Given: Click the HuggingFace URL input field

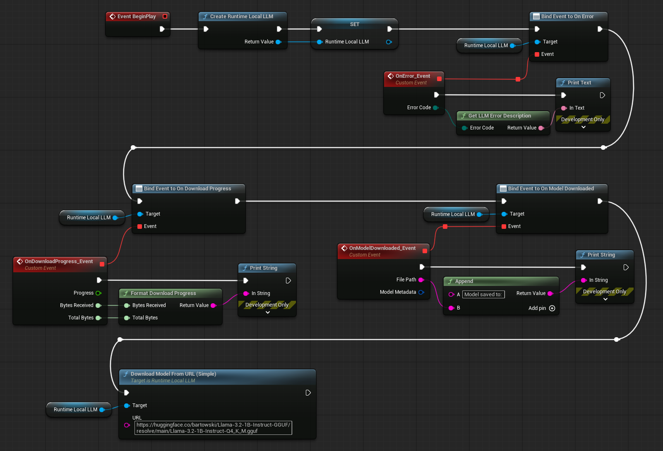Looking at the screenshot, I should pyautogui.click(x=214, y=427).
